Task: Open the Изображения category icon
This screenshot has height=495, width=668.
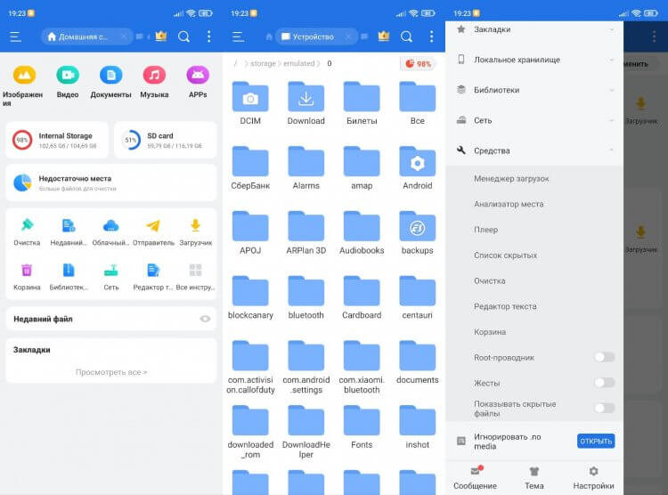Action: click(x=24, y=75)
